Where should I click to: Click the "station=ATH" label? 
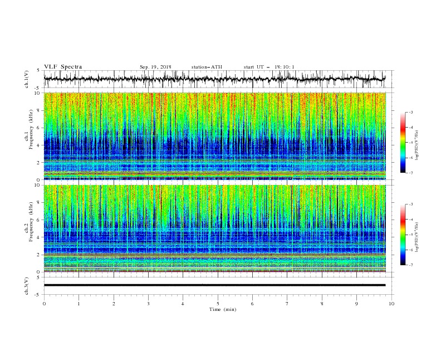coord(207,67)
